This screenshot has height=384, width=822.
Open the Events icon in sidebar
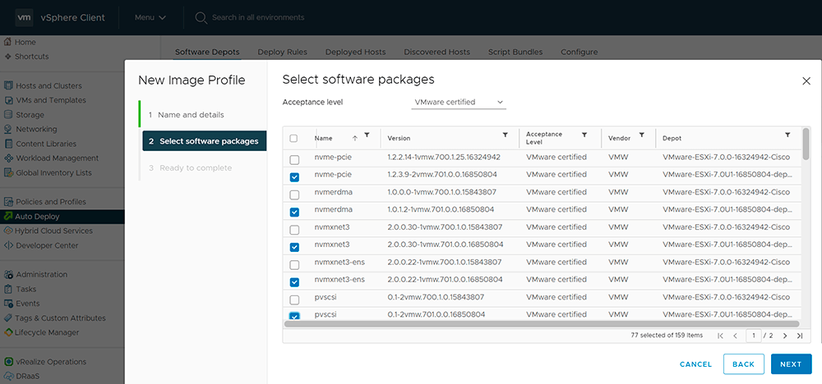pos(8,304)
